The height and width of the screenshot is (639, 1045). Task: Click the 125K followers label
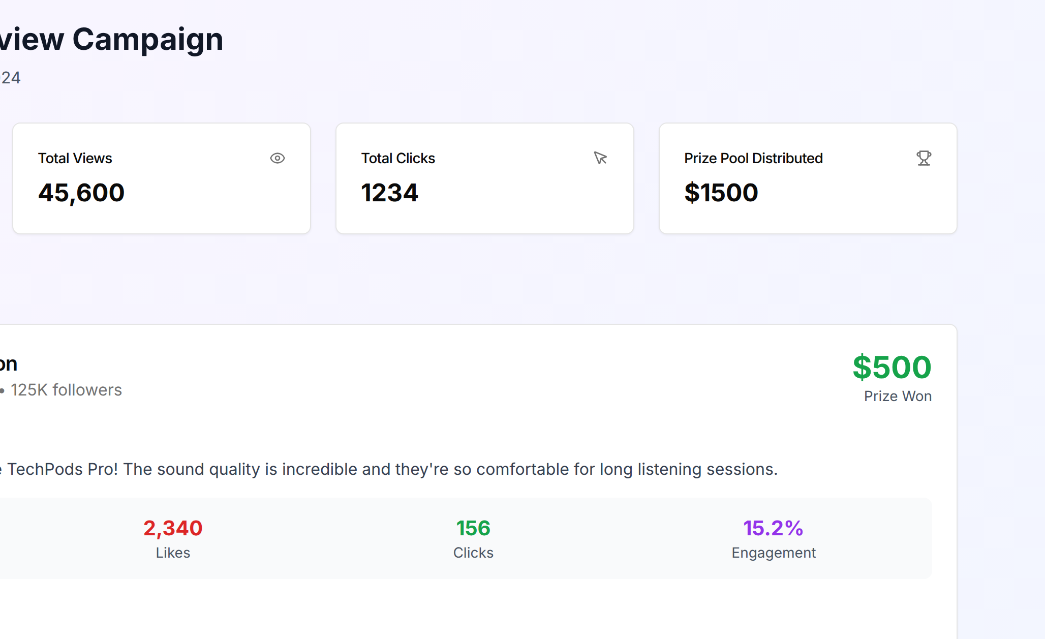[x=67, y=390]
